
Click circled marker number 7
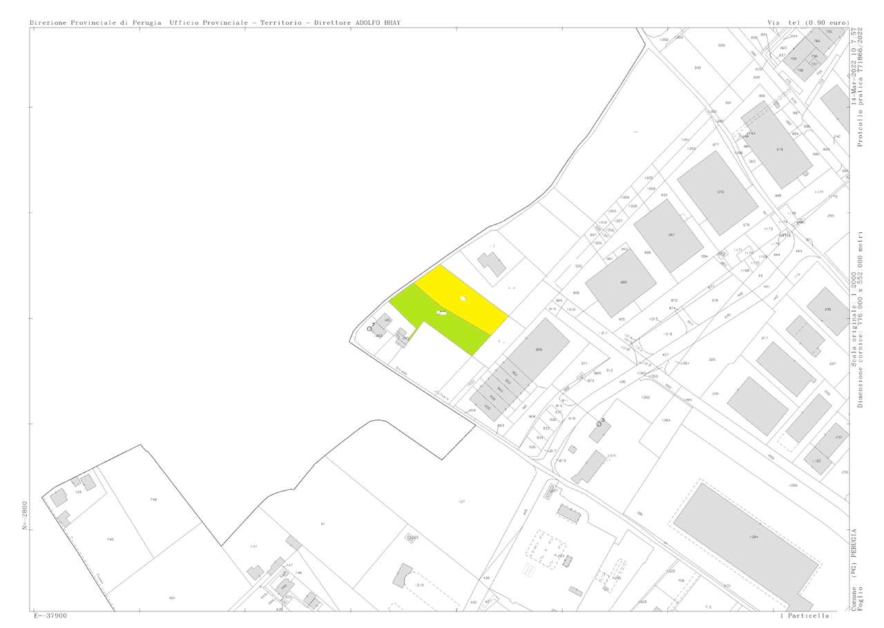[x=370, y=329]
